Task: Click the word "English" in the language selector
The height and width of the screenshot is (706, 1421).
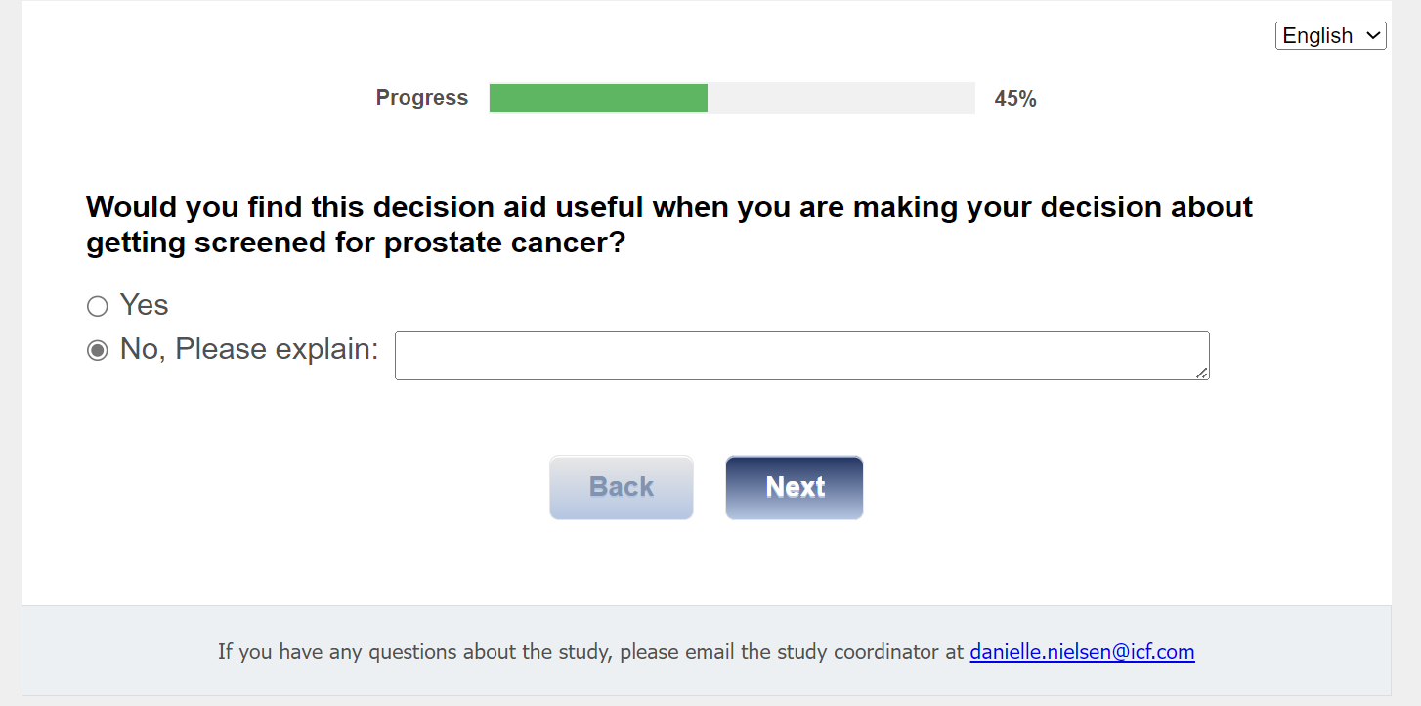Action: [x=1316, y=36]
